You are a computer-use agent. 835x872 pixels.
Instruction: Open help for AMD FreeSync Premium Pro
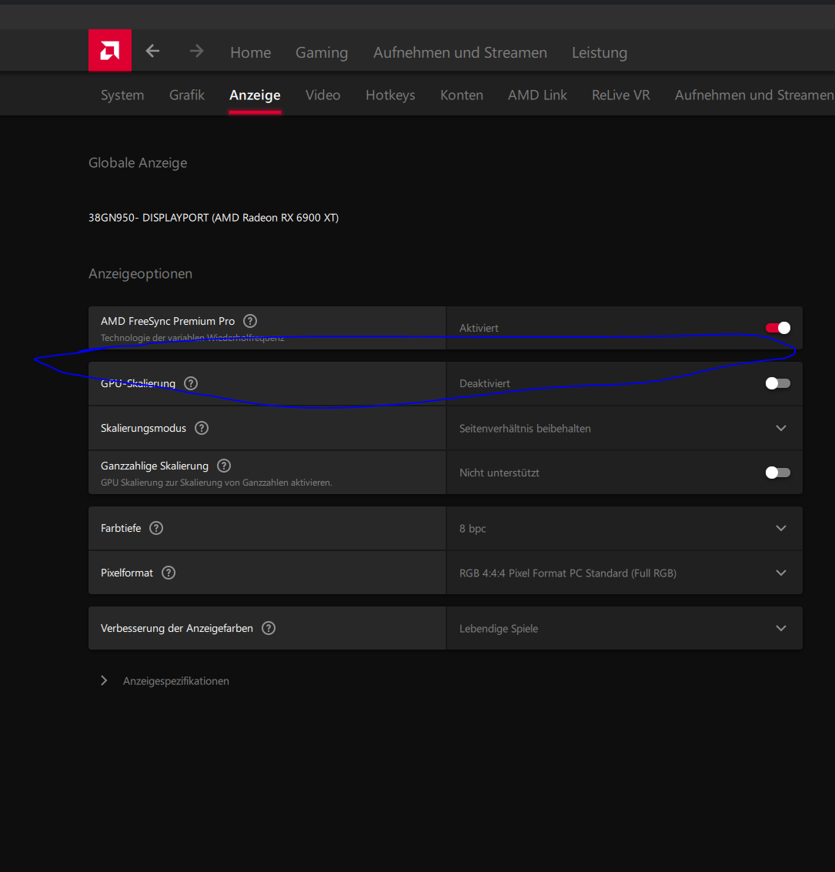[250, 321]
